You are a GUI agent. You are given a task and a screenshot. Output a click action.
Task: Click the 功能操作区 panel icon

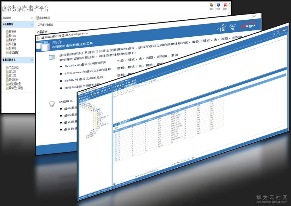(38, 18)
